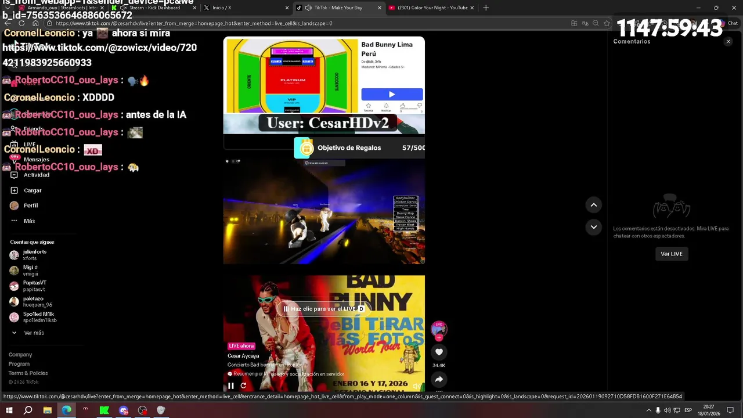743x418 pixels.
Task: Open the Terms & Policies footer link
Action: pos(28,373)
